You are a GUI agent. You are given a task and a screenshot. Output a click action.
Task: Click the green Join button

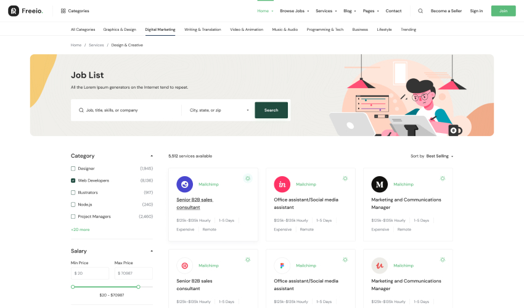(503, 11)
